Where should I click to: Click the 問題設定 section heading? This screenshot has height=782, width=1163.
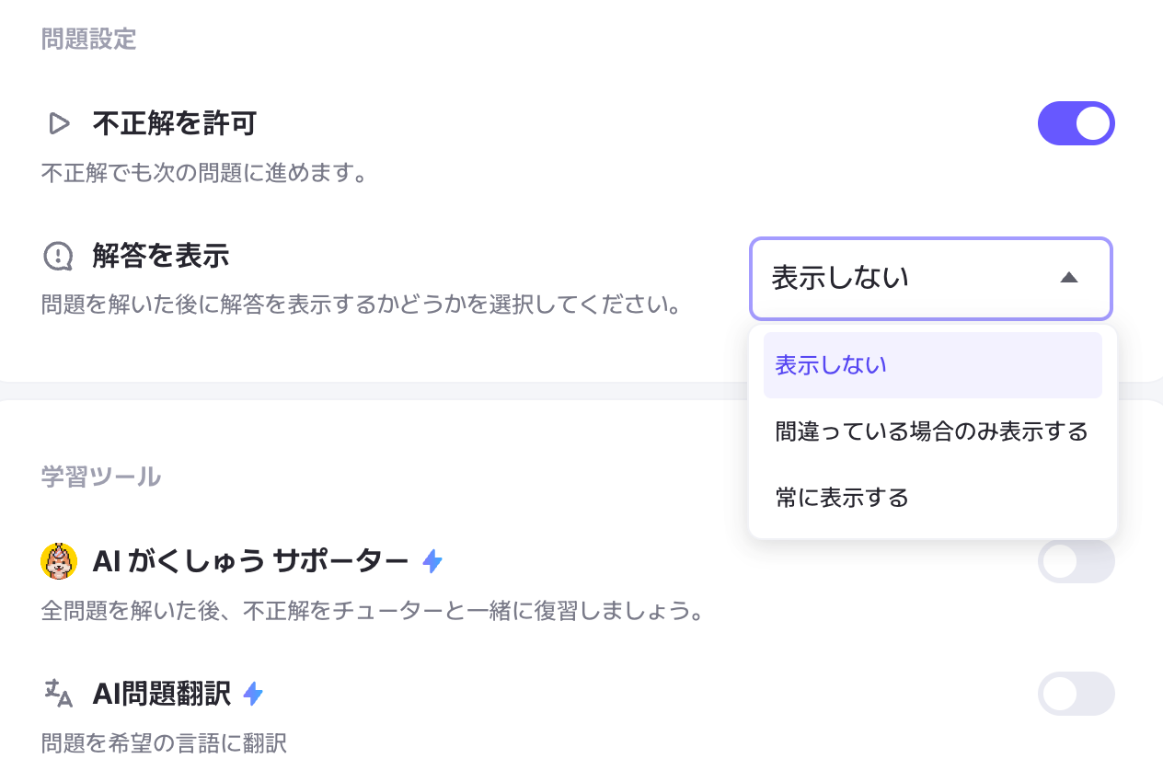click(89, 39)
